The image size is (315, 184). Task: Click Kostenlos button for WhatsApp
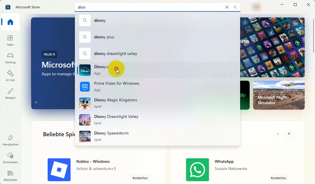tap(279, 178)
